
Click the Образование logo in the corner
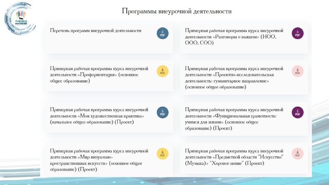(x=20, y=18)
